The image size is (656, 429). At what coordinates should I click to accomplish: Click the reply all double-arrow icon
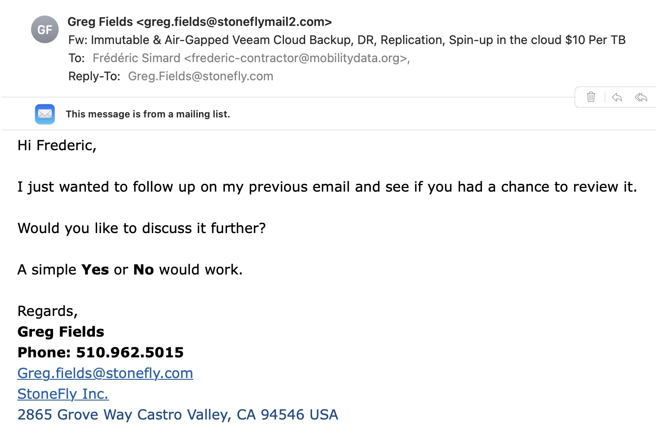641,97
